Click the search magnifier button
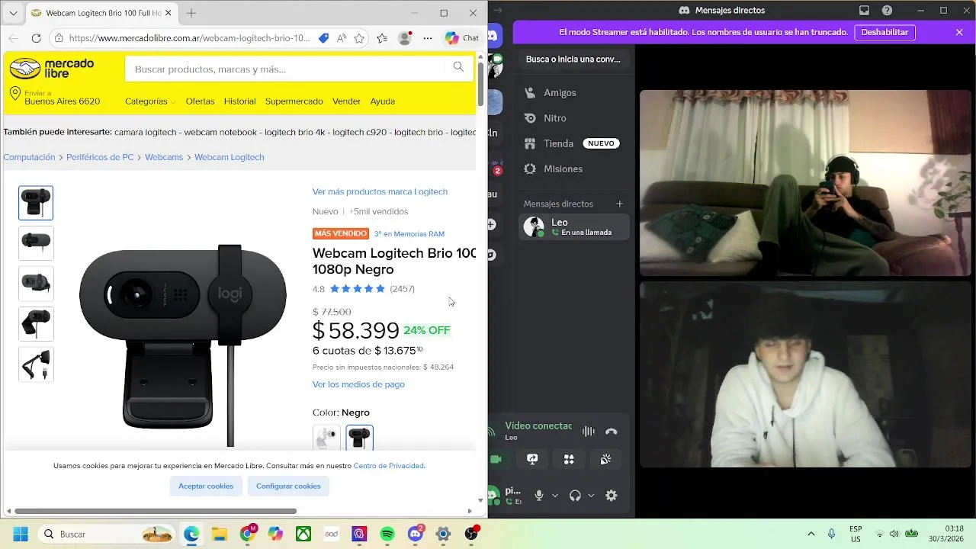The height and width of the screenshot is (549, 976). (x=458, y=67)
